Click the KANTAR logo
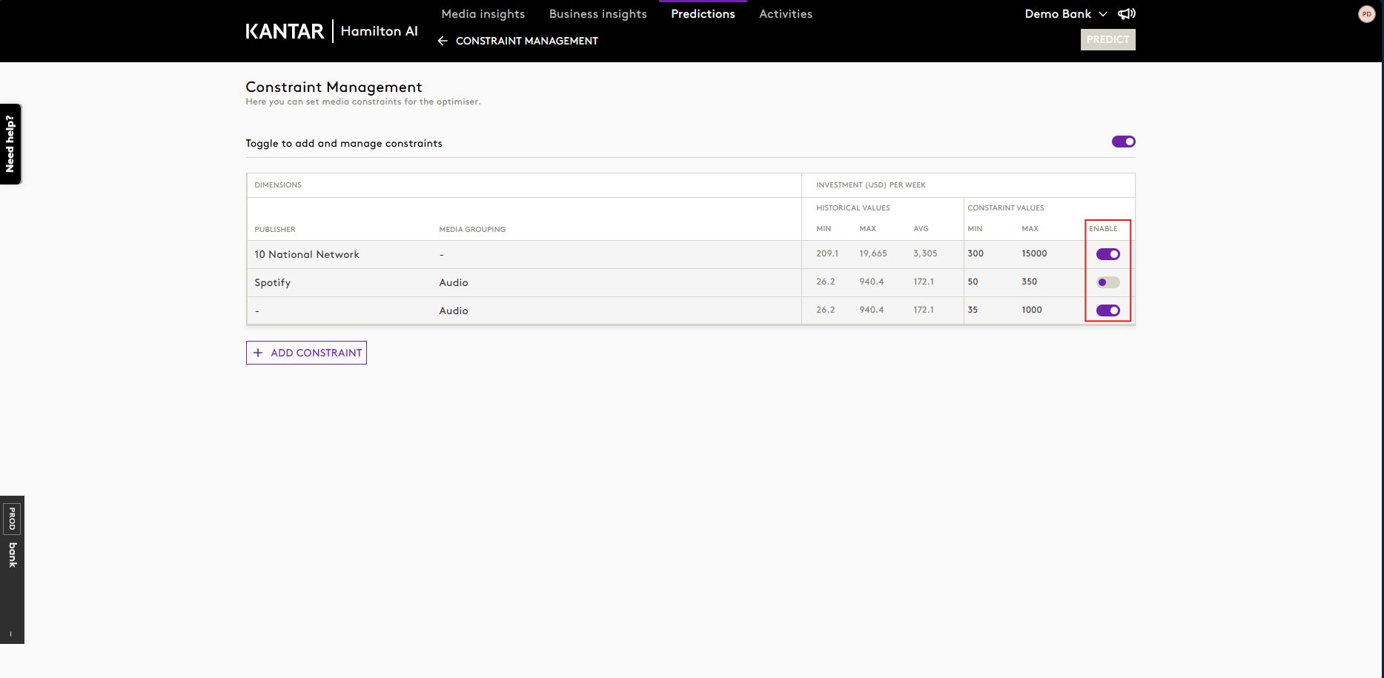 click(x=285, y=31)
